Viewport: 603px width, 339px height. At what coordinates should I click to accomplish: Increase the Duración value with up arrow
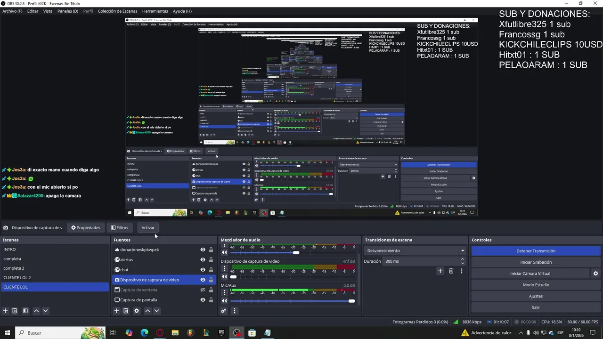(x=463, y=259)
